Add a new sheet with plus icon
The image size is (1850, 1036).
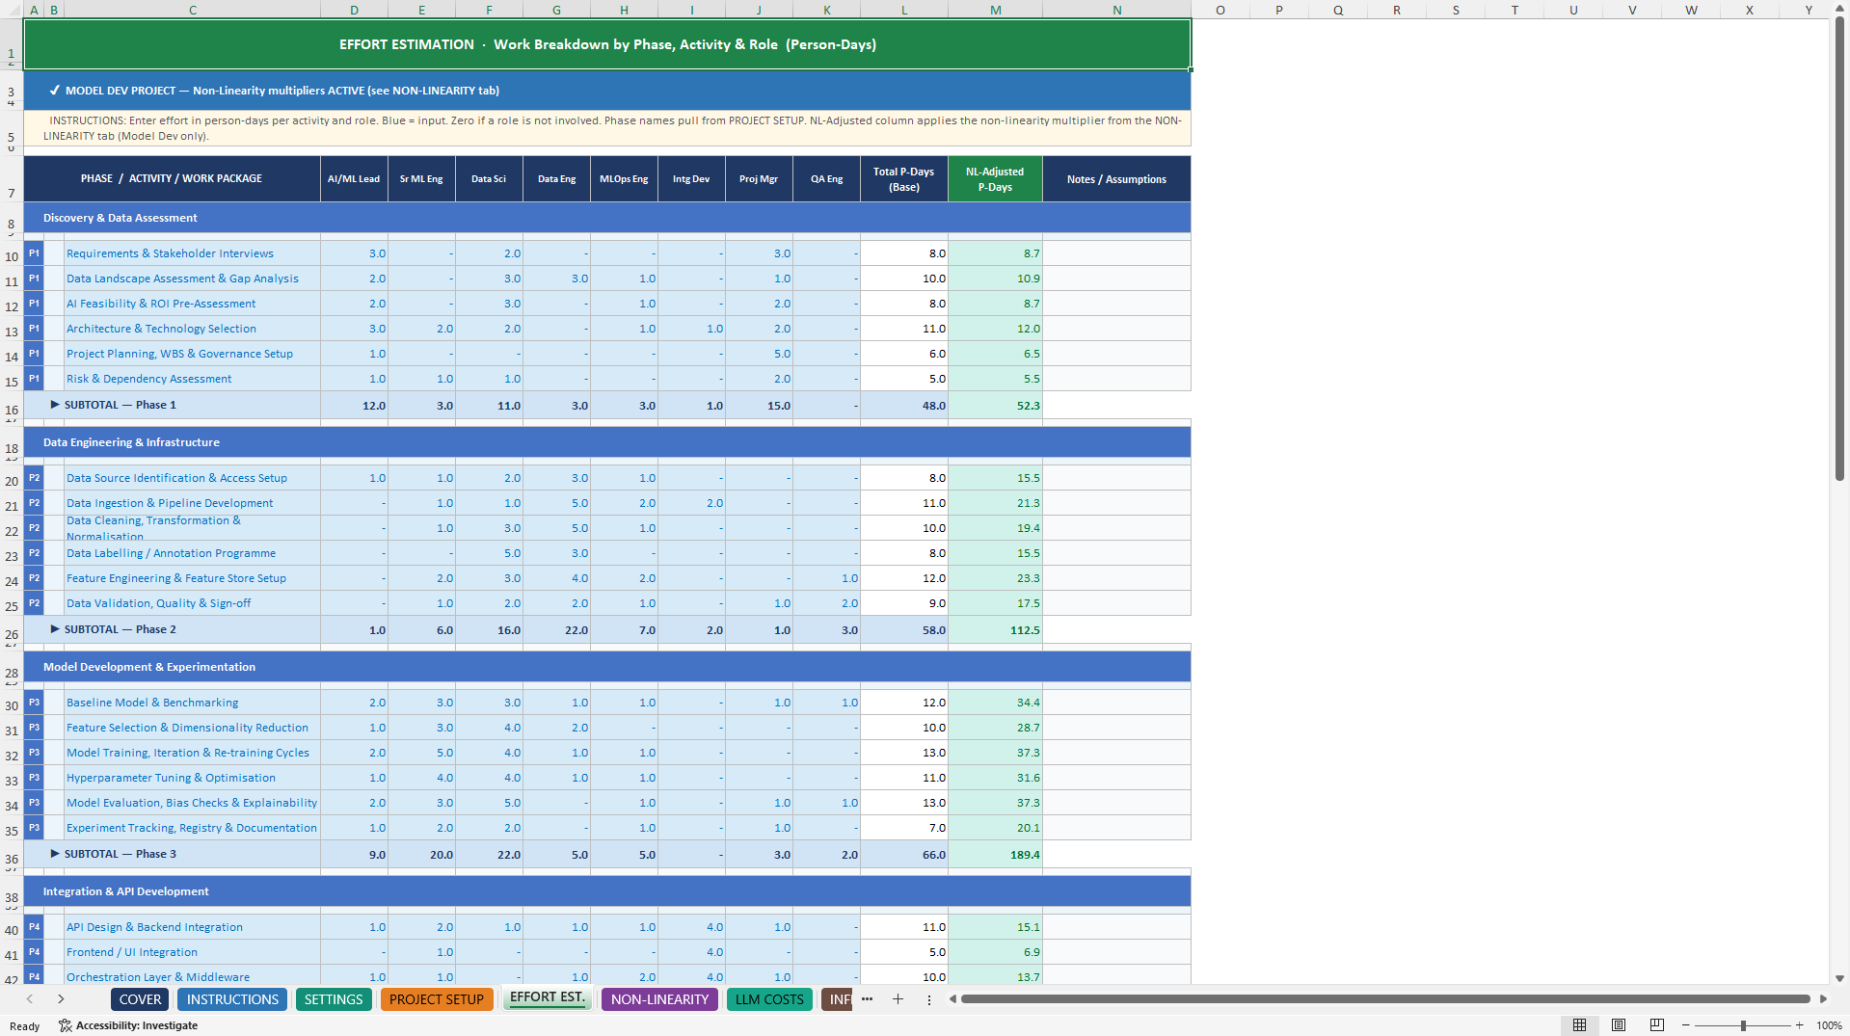pyautogui.click(x=898, y=999)
